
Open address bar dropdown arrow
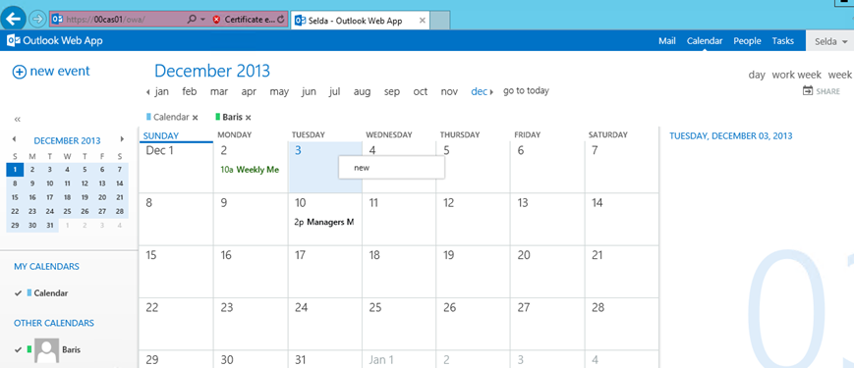click(x=202, y=20)
